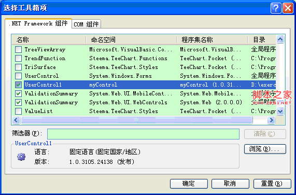Click the horizontal scrollbar thumb

coord(137,120)
